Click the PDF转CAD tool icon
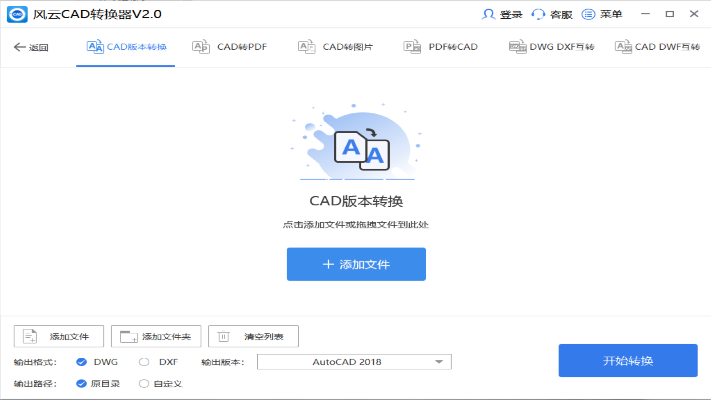The height and width of the screenshot is (400, 711). click(x=412, y=47)
